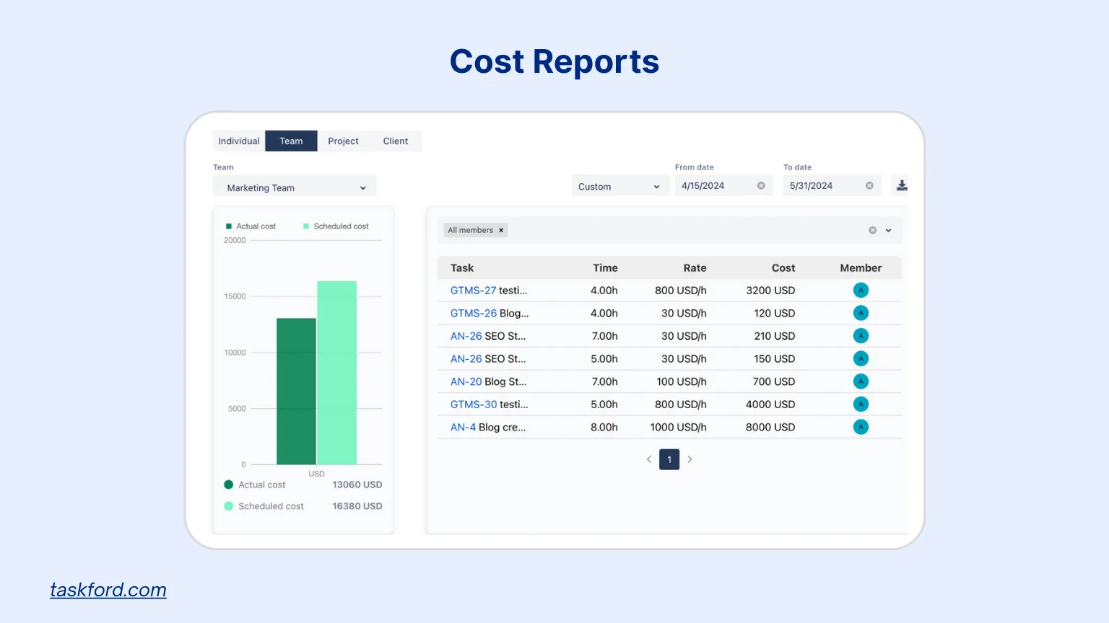Screen dimensions: 1109x623
Task: Click the download/export report icon
Action: [x=901, y=185]
